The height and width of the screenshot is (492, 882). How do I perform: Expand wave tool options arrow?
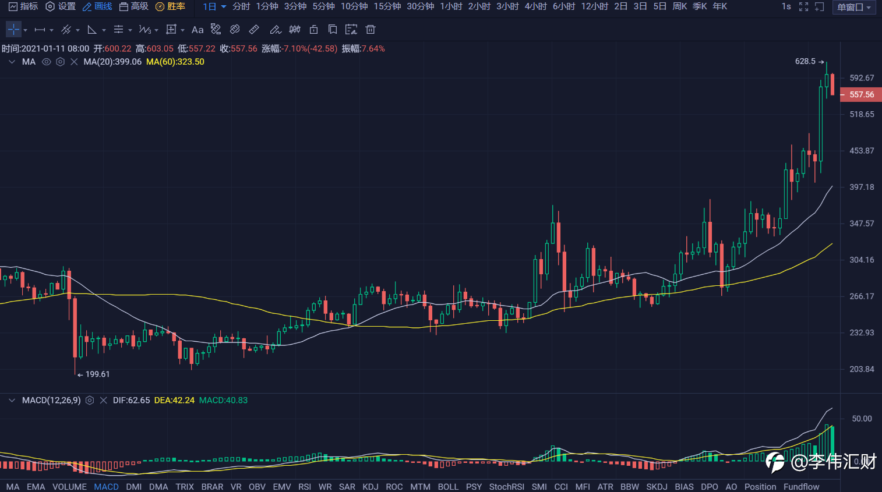(156, 30)
